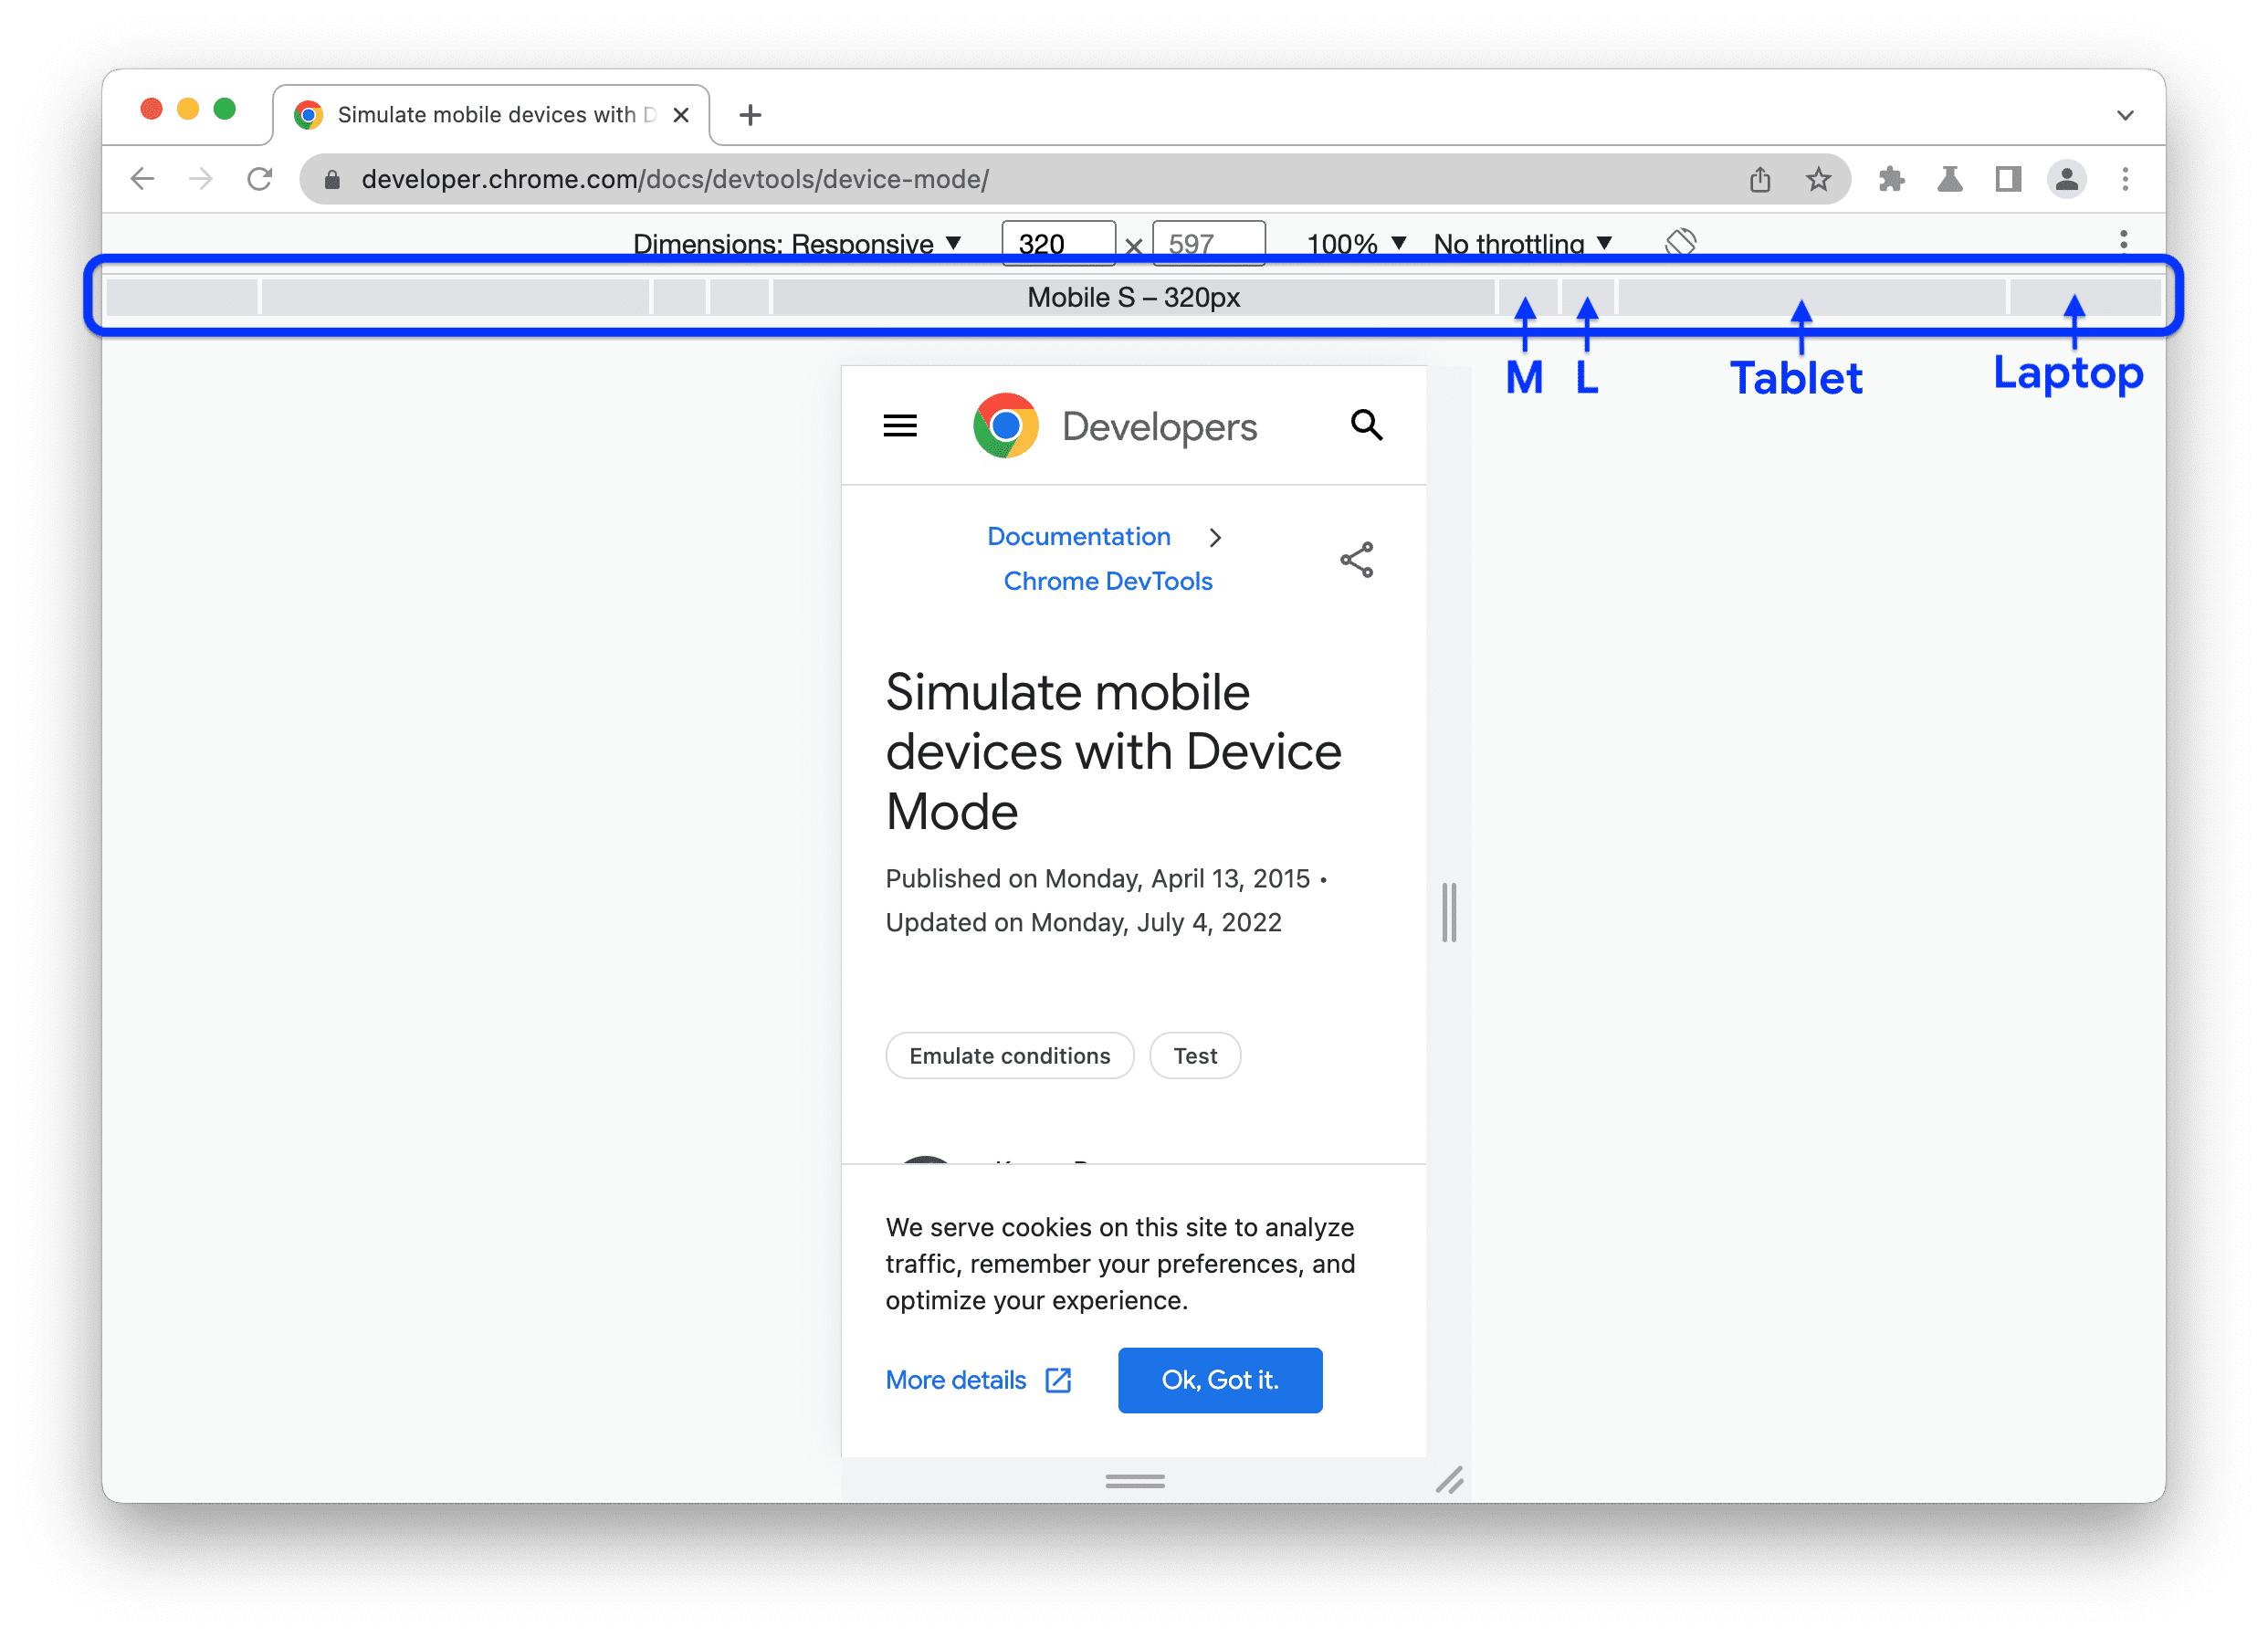Select the Dimensions Responsive dropdown
Screen dimensions: 2268x1638
click(800, 243)
